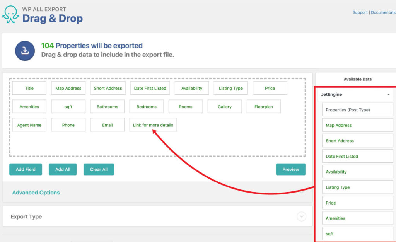
Task: Open the Support link
Action: click(360, 12)
